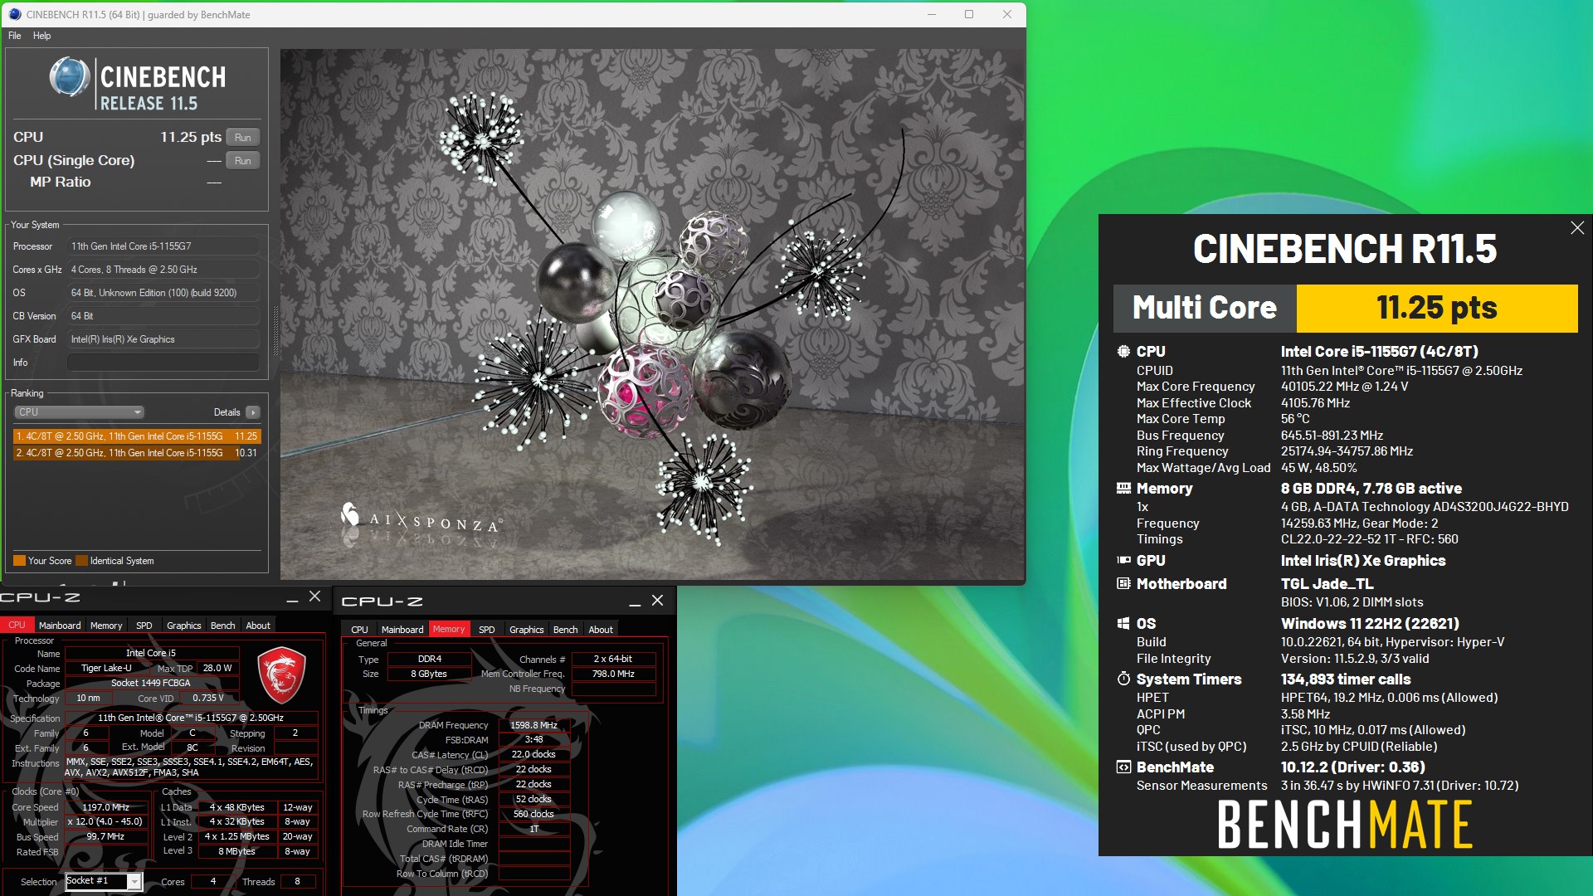
Task: Click the Cinebench globe logo
Action: (x=69, y=77)
